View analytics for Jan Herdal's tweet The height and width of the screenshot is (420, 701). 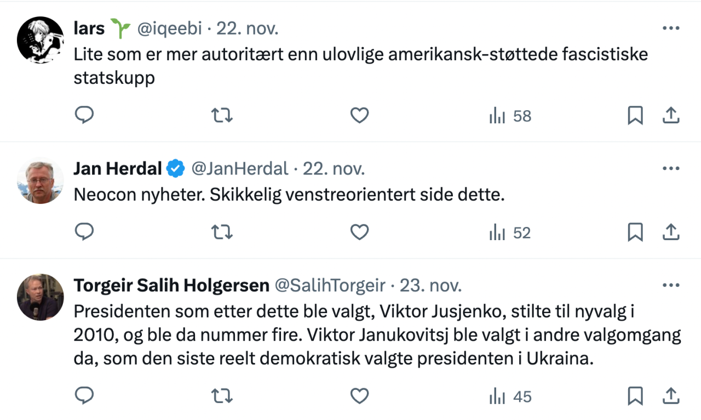tap(510, 233)
